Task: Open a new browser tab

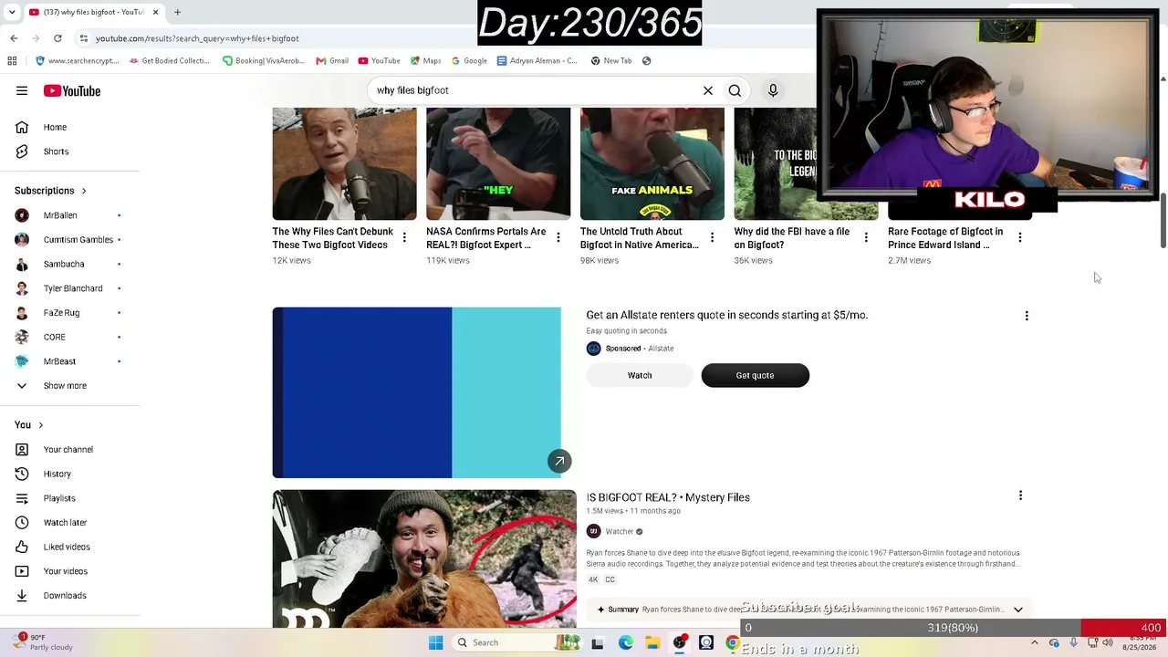Action: point(177,12)
